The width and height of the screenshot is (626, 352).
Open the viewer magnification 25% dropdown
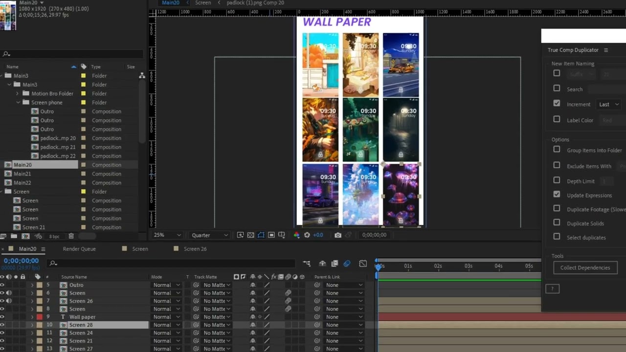[x=167, y=235]
